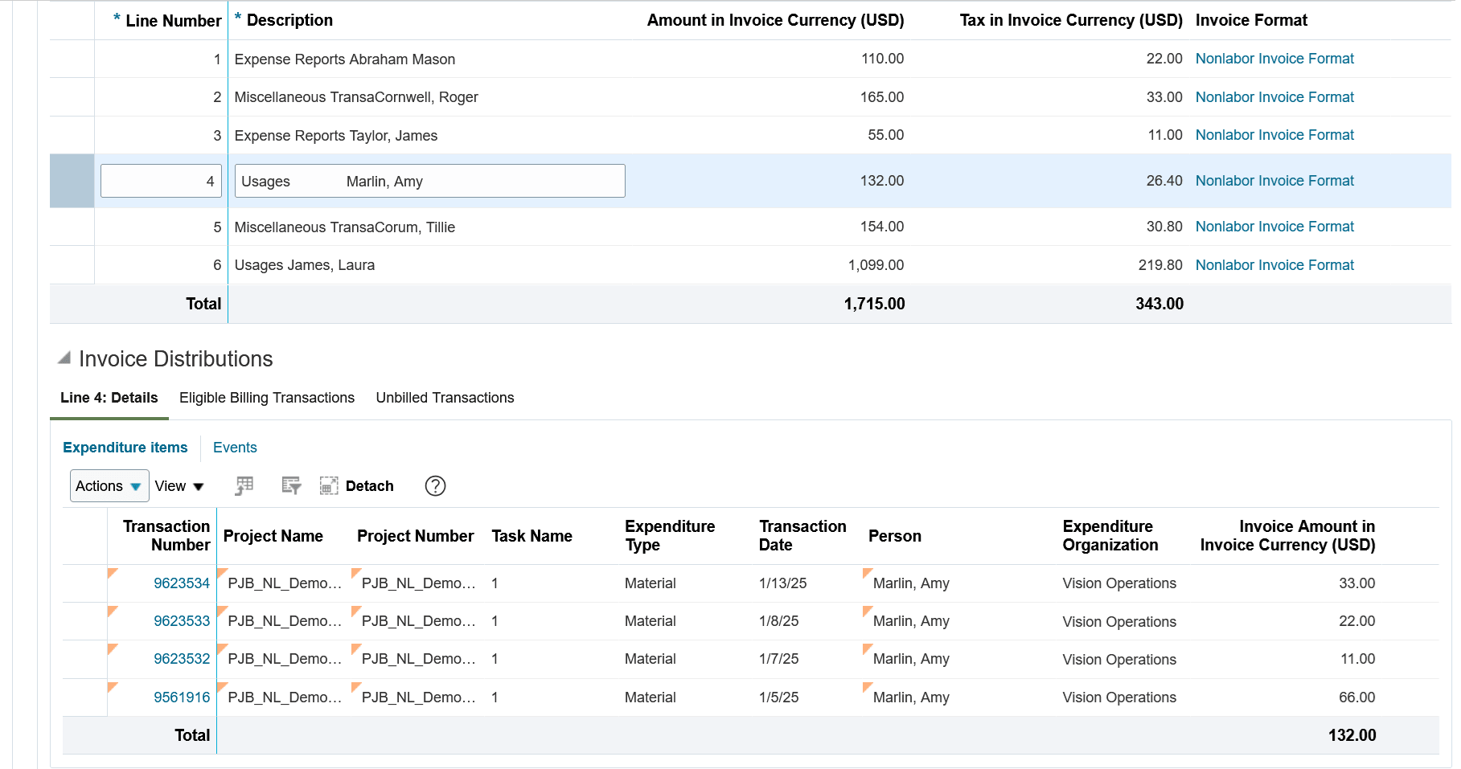Switch to Line 4: Details tab
Image resolution: width=1461 pixels, height=769 pixels.
pyautogui.click(x=109, y=398)
